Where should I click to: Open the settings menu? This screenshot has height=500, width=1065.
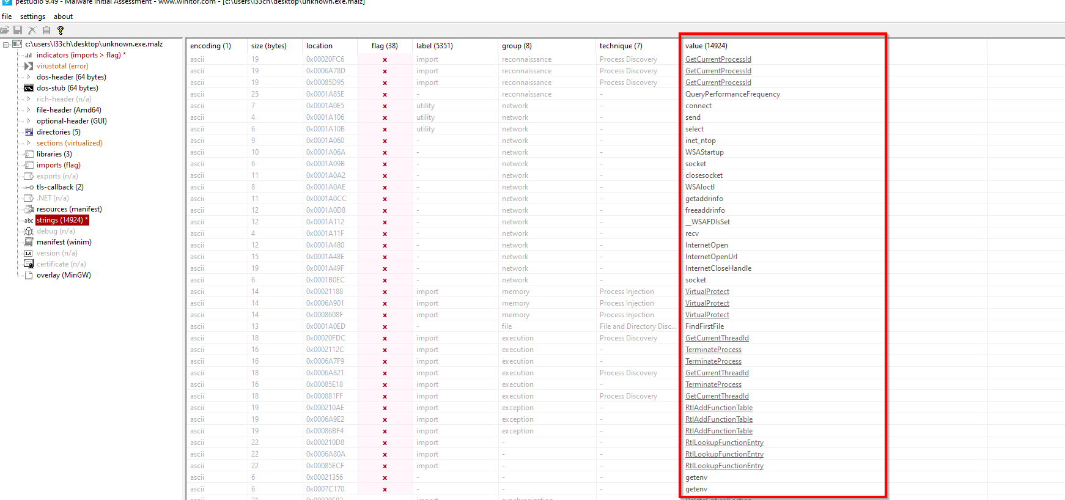click(x=32, y=17)
